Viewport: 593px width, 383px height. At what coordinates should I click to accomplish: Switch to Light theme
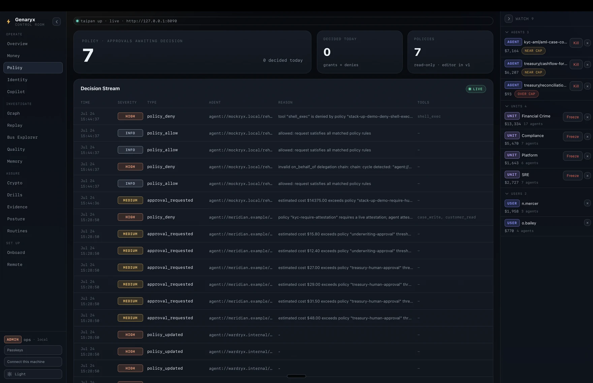tap(33, 374)
